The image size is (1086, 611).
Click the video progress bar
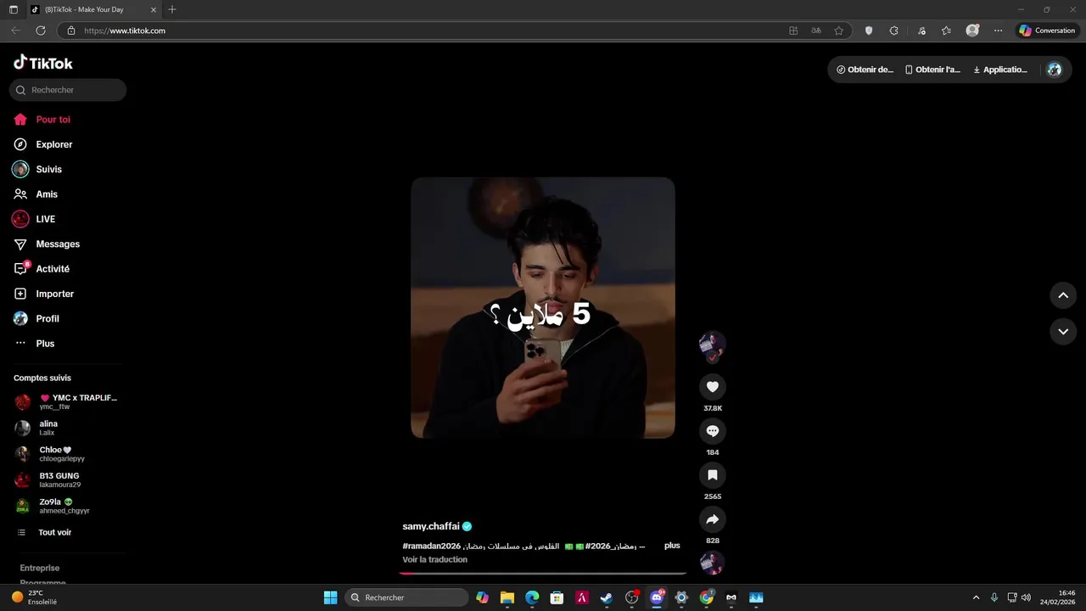543,573
